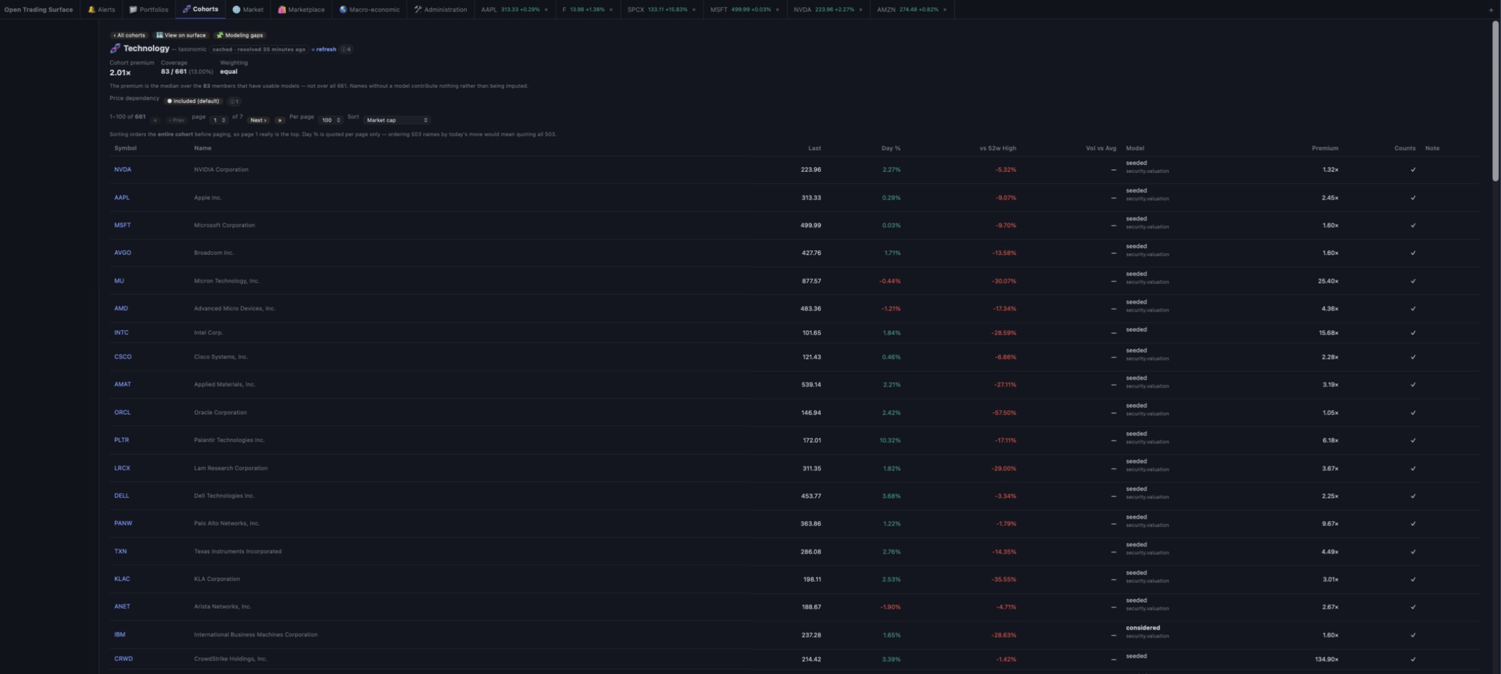Open the Market tab
Viewport: 1501px width, 674px height.
pyautogui.click(x=248, y=9)
